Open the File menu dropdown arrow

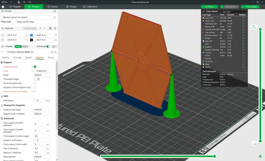11,2
